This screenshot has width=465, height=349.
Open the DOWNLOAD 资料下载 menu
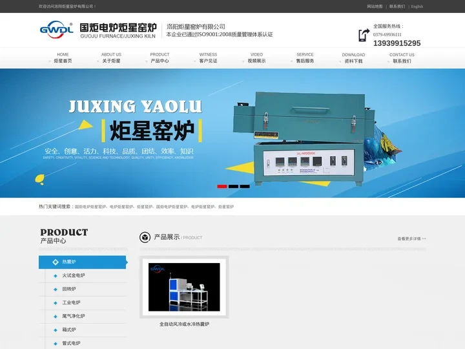pyautogui.click(x=353, y=58)
